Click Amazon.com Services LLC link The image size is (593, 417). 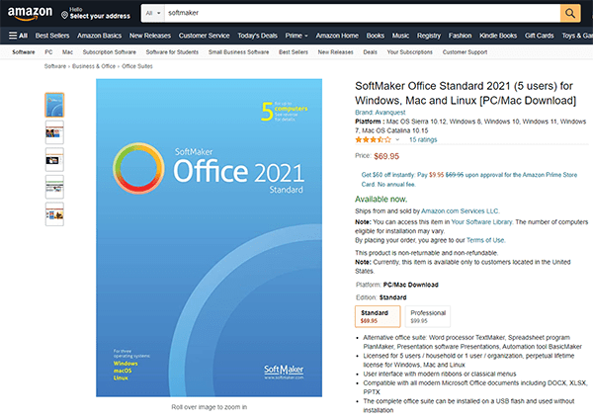point(460,210)
